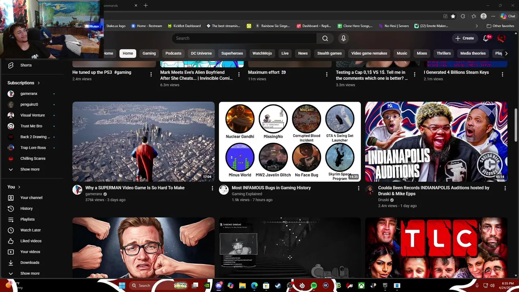Expand Show more under You section
519x292 pixels.
(30, 273)
